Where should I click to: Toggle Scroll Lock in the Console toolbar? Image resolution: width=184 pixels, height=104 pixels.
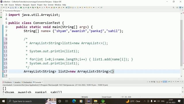pyautogui.click(x=159, y=82)
